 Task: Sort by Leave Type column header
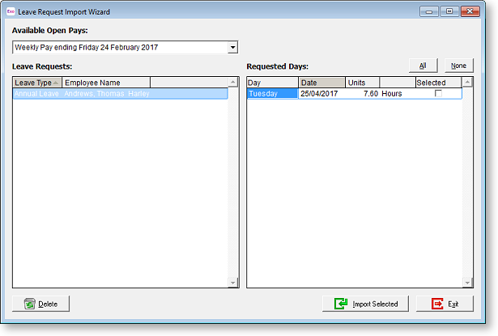[37, 83]
